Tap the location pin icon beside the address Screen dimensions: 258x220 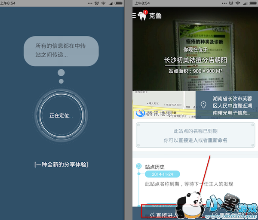pyautogui.click(x=203, y=105)
